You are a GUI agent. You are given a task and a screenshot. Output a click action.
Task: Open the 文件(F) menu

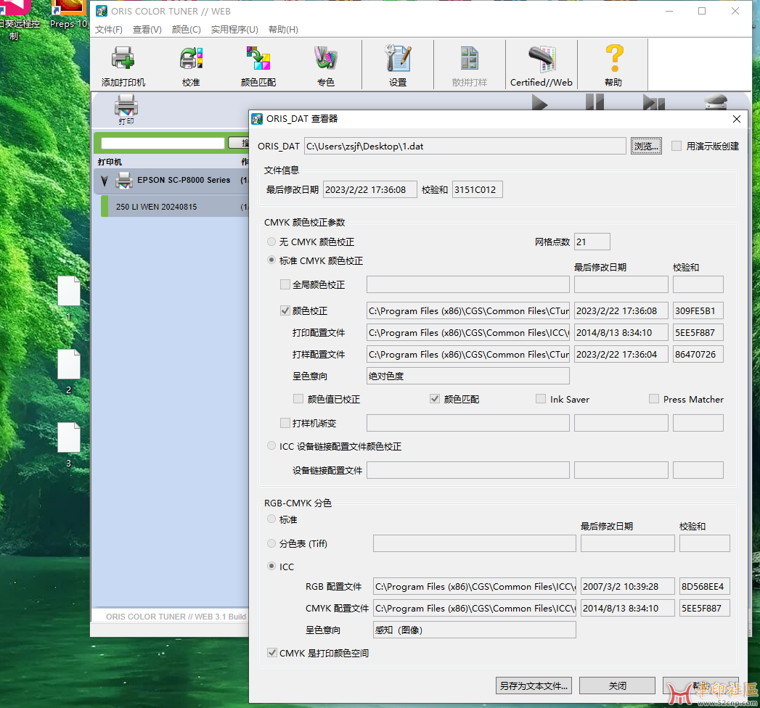109,30
